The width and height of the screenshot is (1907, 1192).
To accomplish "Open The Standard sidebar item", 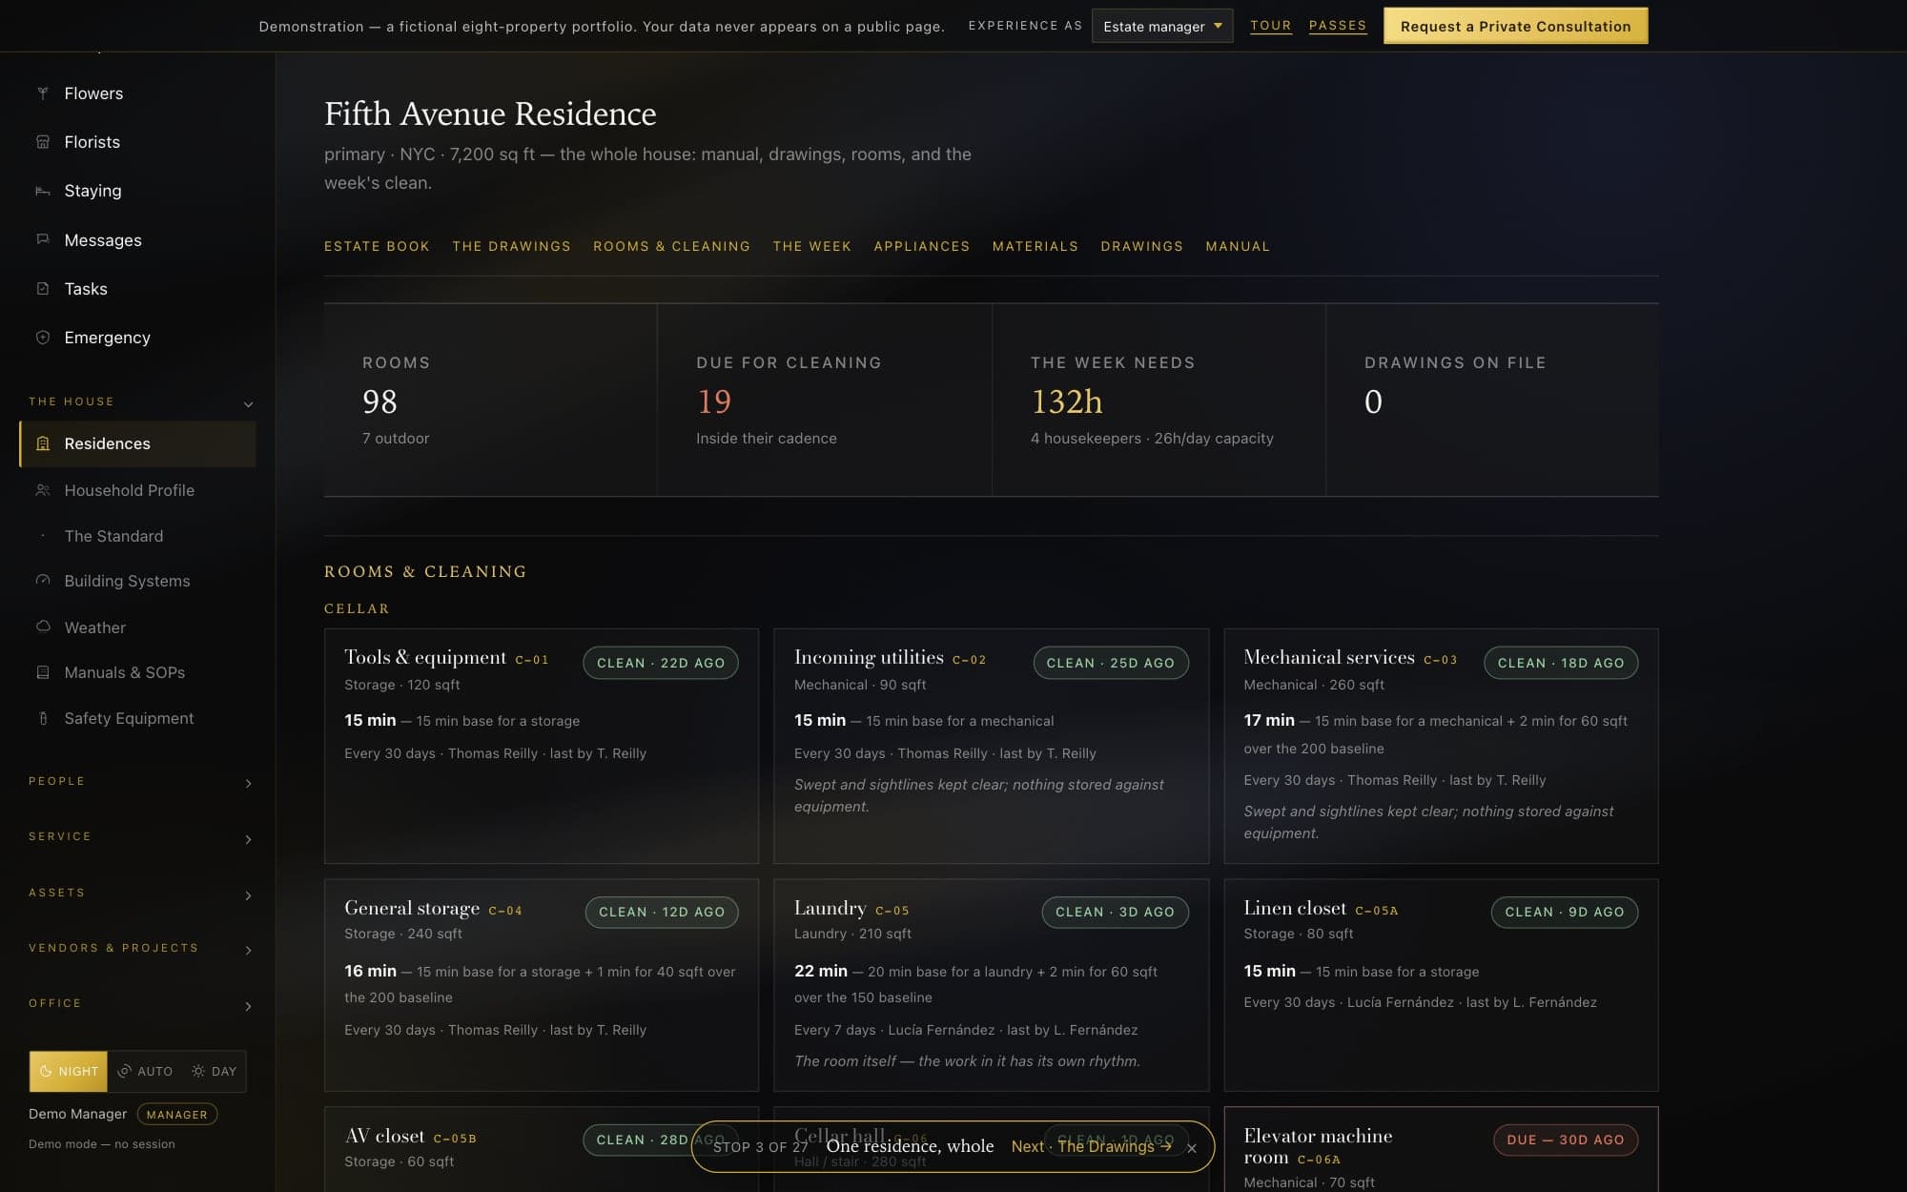I will tap(113, 536).
